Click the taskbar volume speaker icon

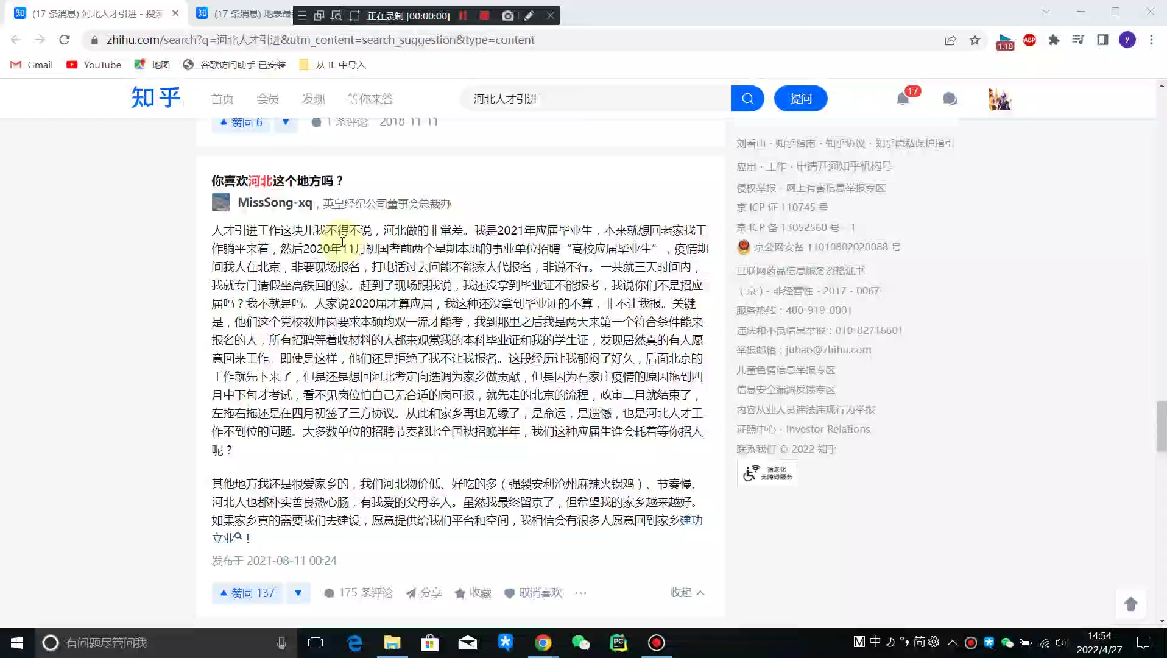point(1062,642)
